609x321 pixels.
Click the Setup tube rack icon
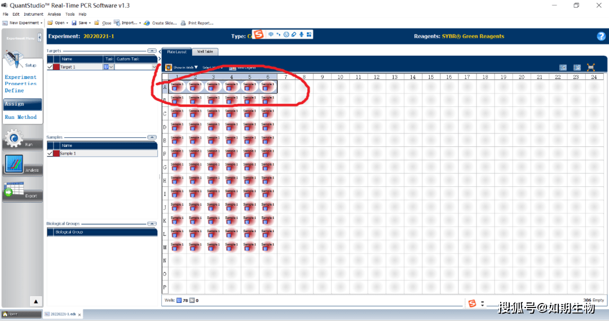pos(15,59)
